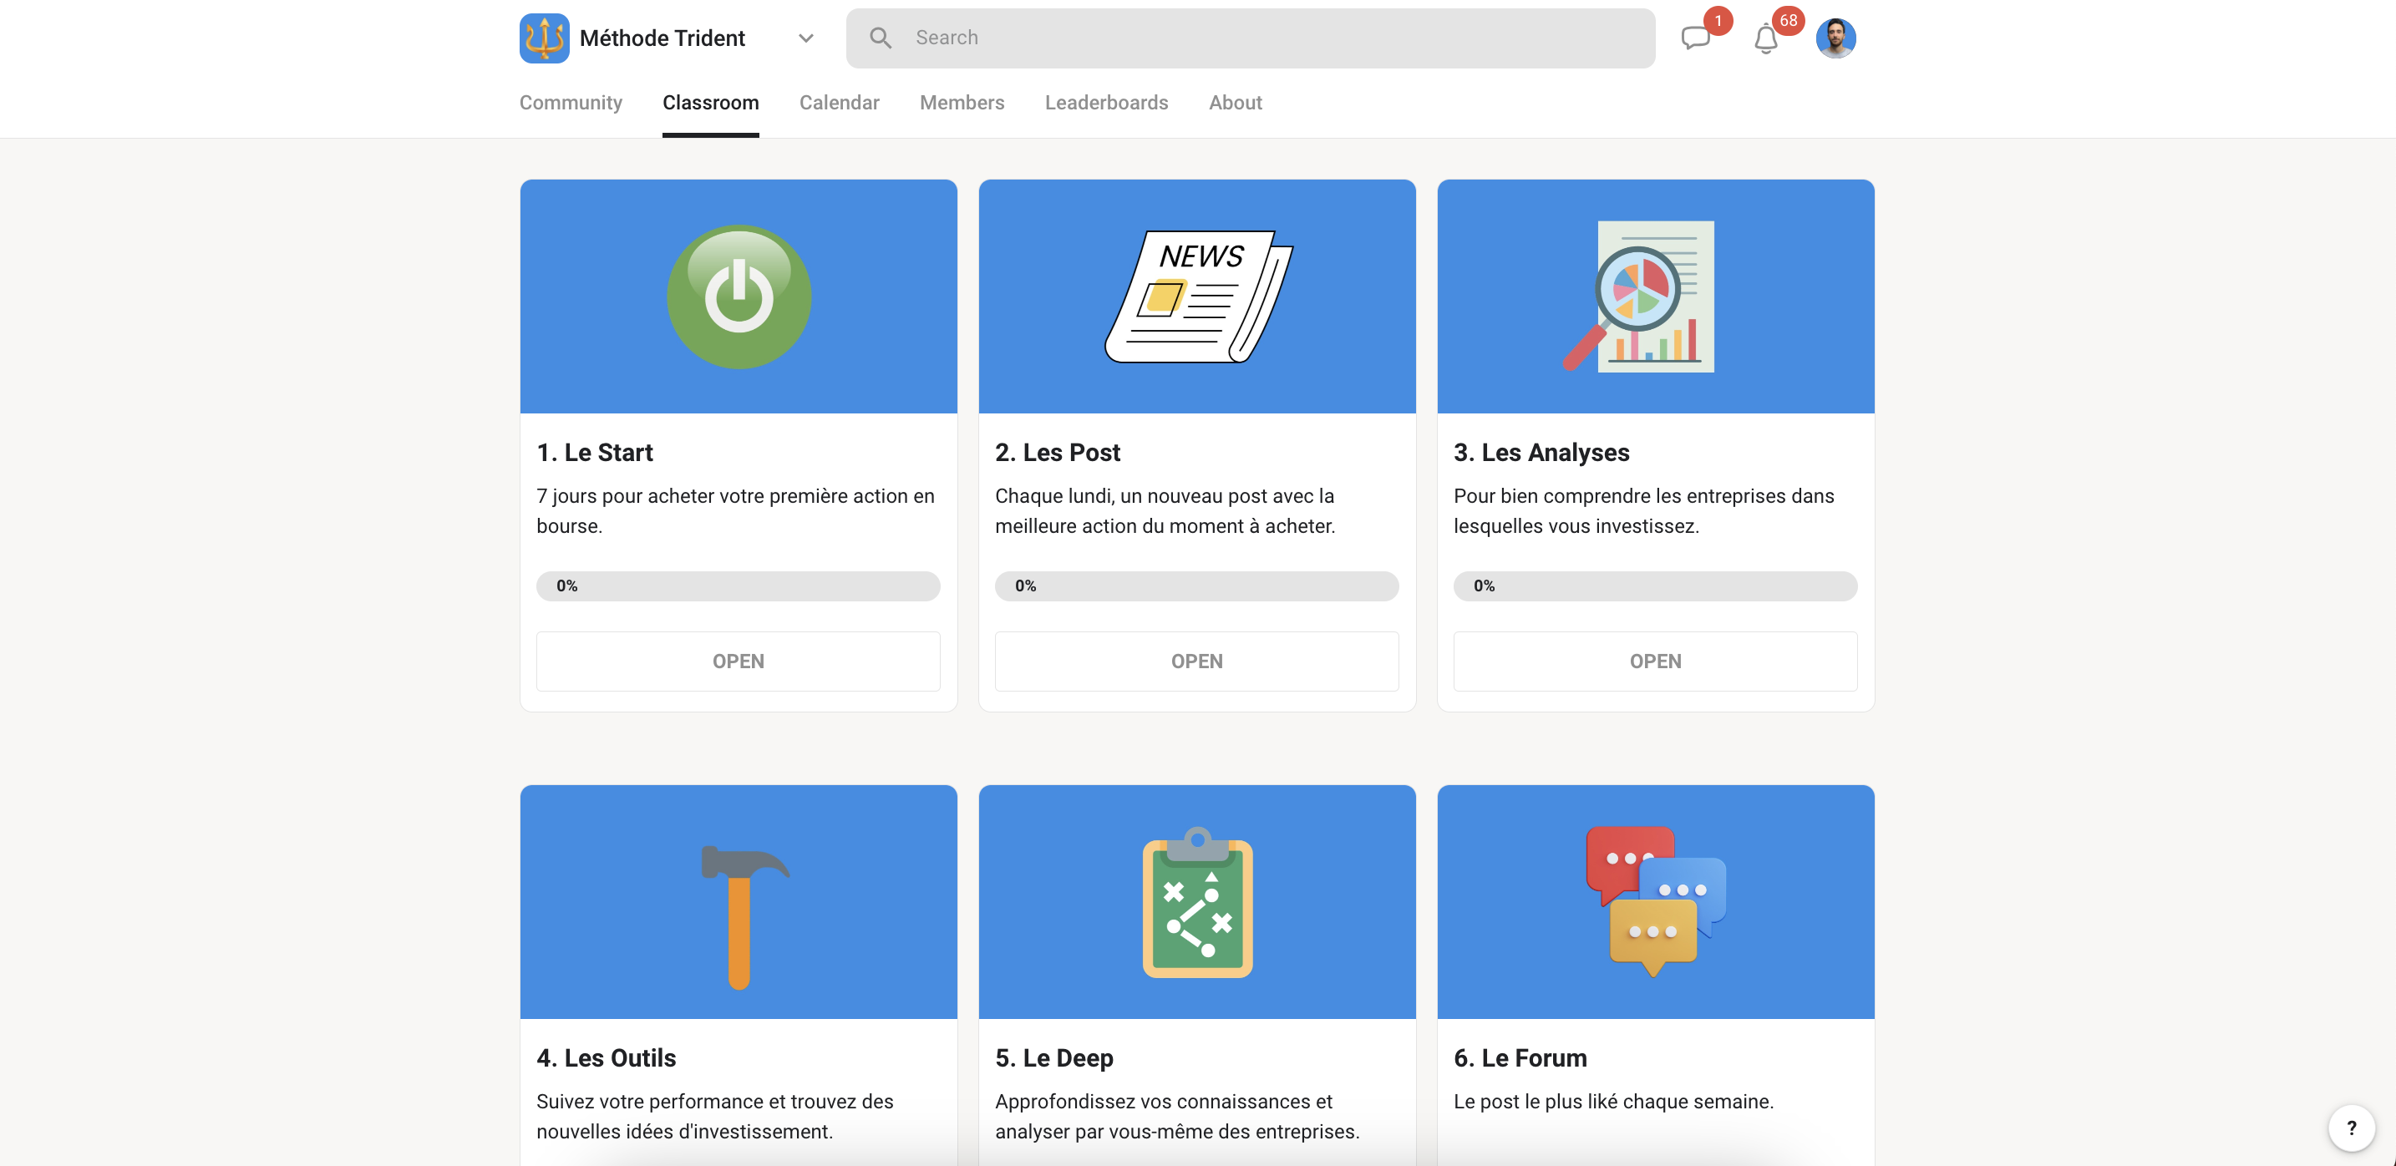Click the NEWS newspaper image
This screenshot has height=1166, width=2396.
pyautogui.click(x=1198, y=297)
